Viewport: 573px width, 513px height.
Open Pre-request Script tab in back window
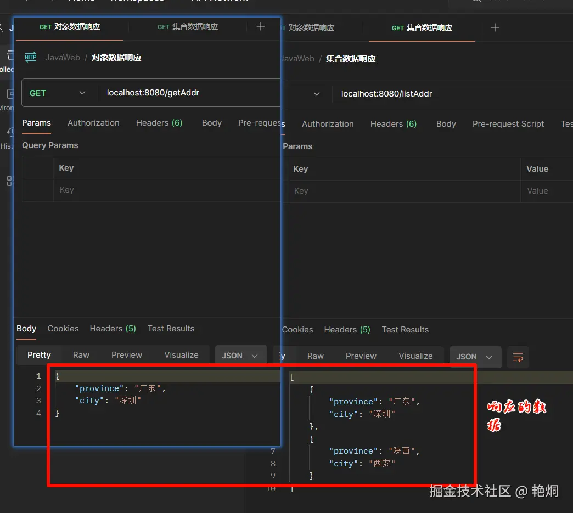point(508,124)
